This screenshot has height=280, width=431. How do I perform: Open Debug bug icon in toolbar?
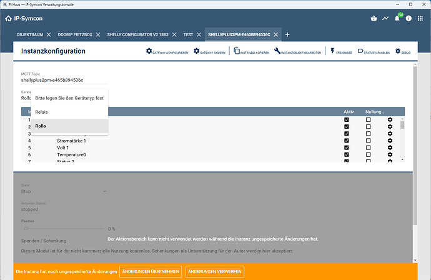tap(402, 51)
